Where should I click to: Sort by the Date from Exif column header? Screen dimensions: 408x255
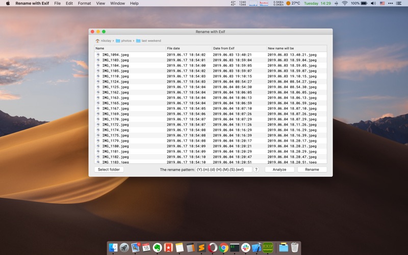point(239,48)
